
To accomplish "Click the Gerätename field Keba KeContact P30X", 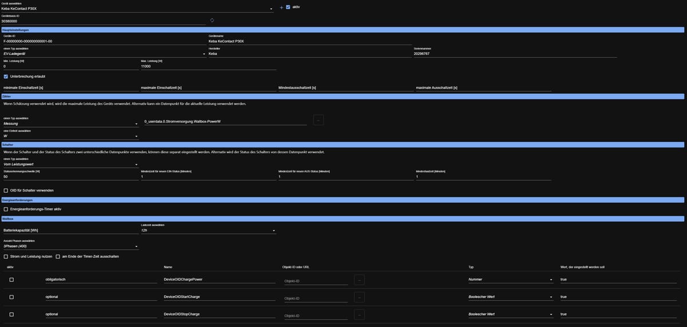I will point(310,41).
